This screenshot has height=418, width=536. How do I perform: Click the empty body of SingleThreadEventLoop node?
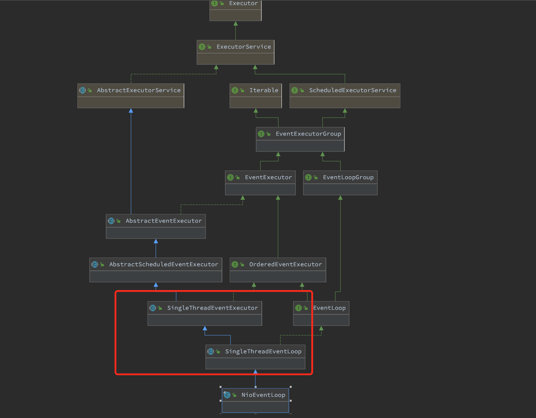[255, 363]
